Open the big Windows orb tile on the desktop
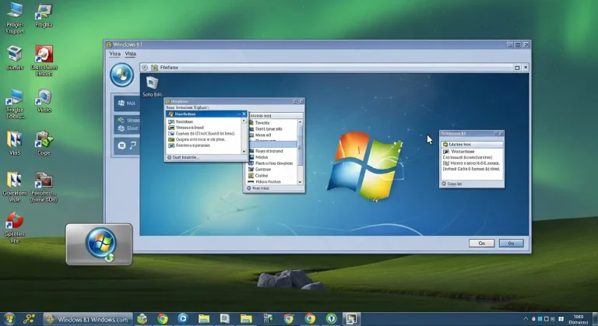 click(x=99, y=244)
